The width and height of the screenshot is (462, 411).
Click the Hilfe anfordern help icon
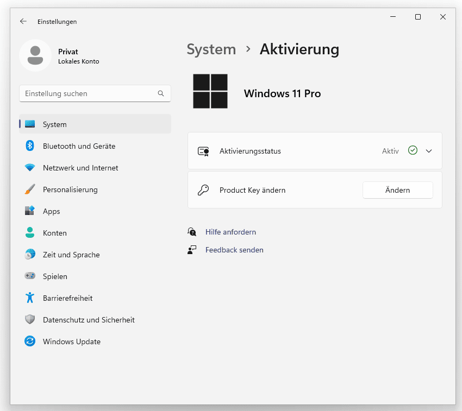tap(192, 232)
